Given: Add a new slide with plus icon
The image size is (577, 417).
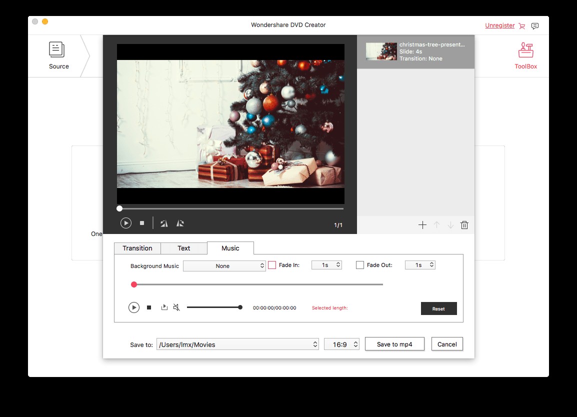Looking at the screenshot, I should (x=422, y=225).
